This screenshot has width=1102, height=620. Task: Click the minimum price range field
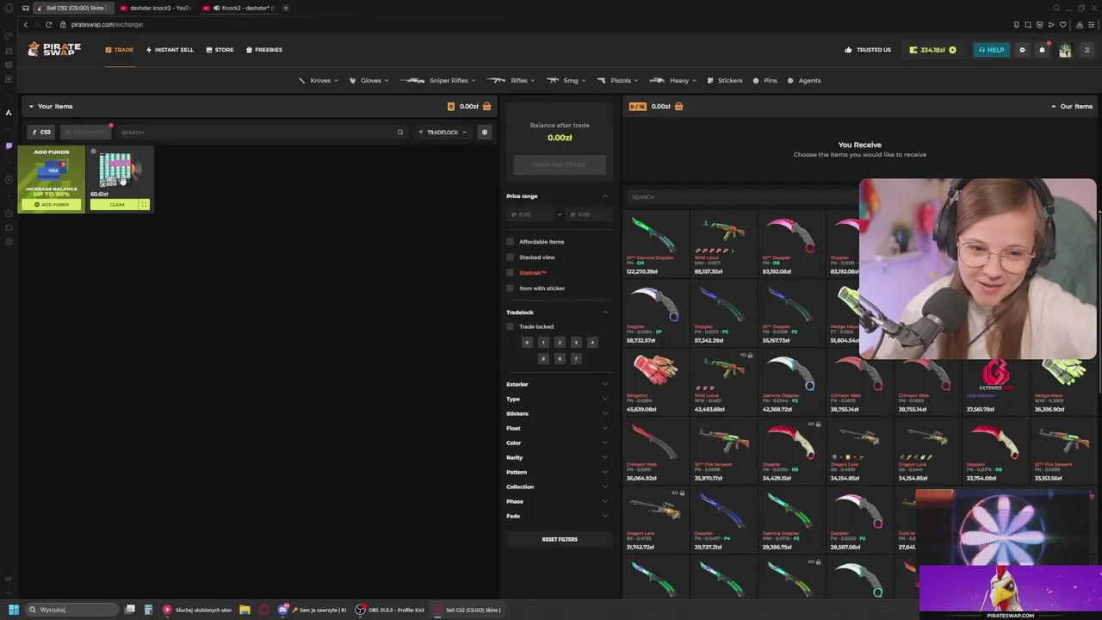530,214
